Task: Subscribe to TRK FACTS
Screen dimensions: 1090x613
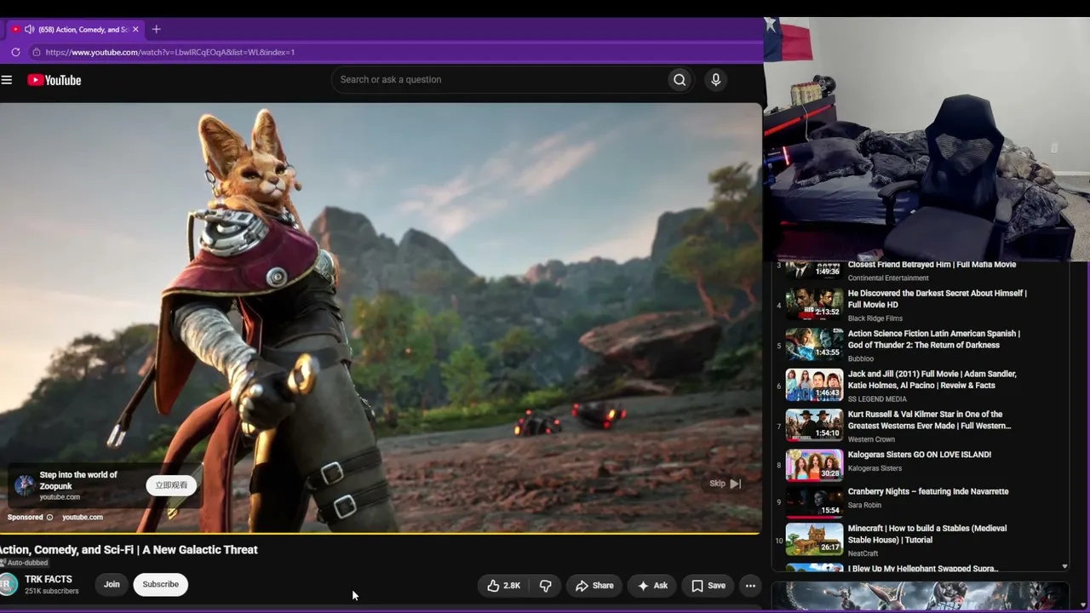Action: (160, 585)
